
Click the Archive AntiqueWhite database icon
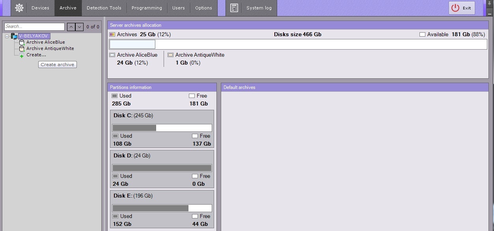click(x=22, y=49)
